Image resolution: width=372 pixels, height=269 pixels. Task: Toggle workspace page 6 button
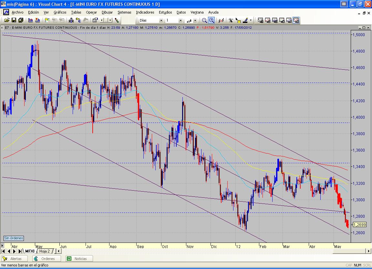(x=296, y=20)
